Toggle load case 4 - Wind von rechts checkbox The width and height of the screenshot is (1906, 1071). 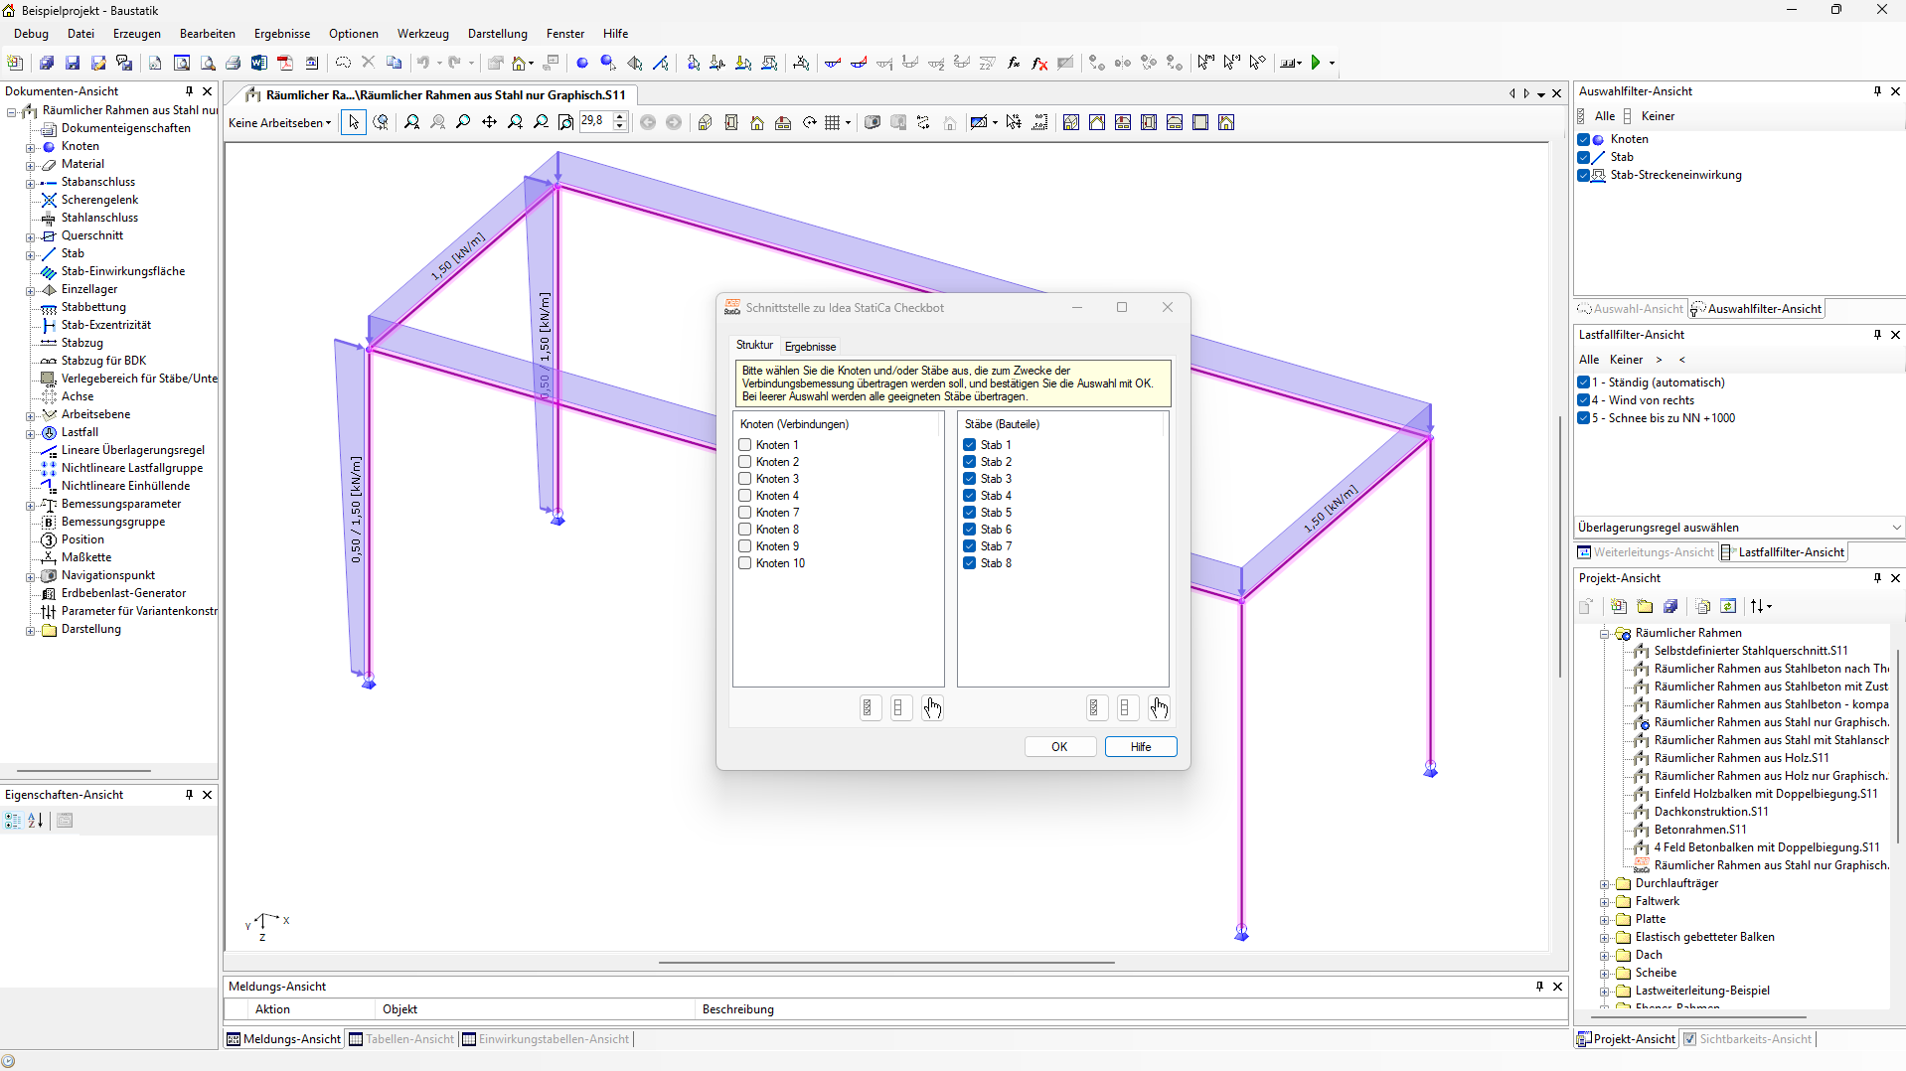[1583, 400]
